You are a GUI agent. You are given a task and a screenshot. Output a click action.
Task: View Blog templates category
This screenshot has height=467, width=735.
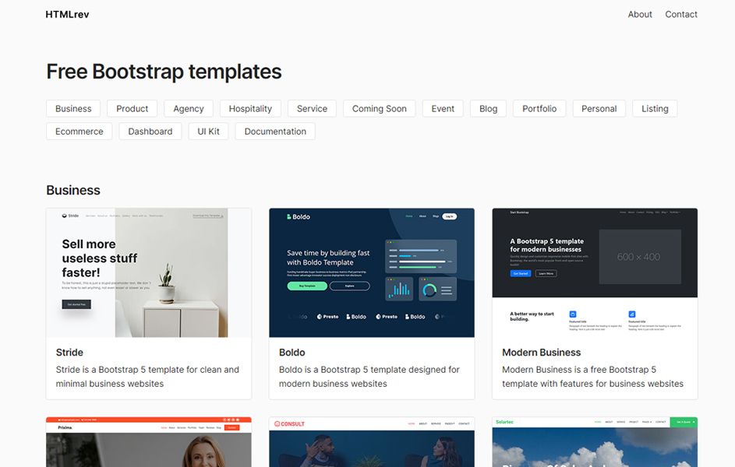[x=489, y=108]
